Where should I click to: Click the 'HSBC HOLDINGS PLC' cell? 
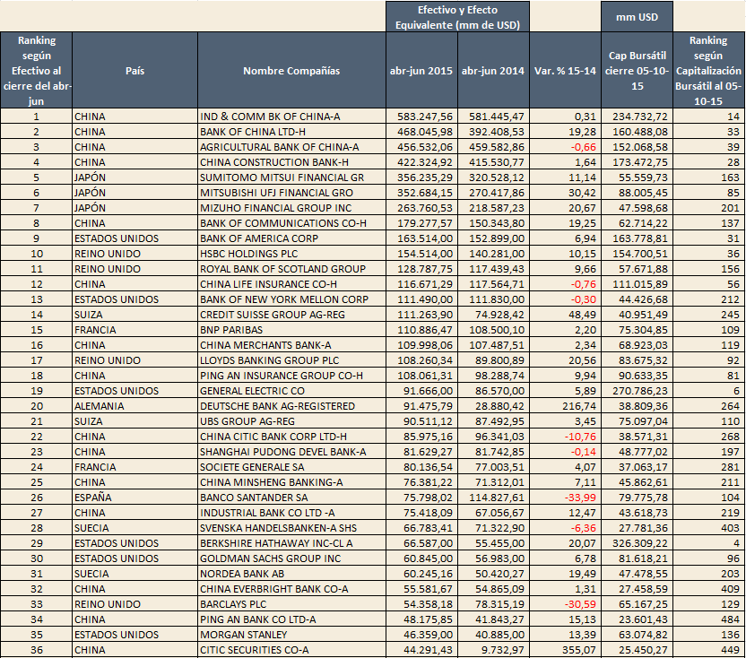pos(291,254)
